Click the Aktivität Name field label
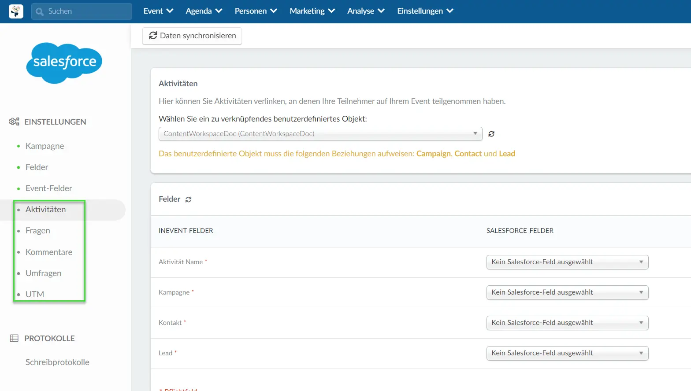 pyautogui.click(x=181, y=262)
